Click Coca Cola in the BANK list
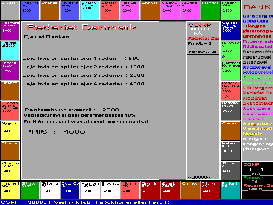This screenshot has width=273, height=205. (x=256, y=21)
